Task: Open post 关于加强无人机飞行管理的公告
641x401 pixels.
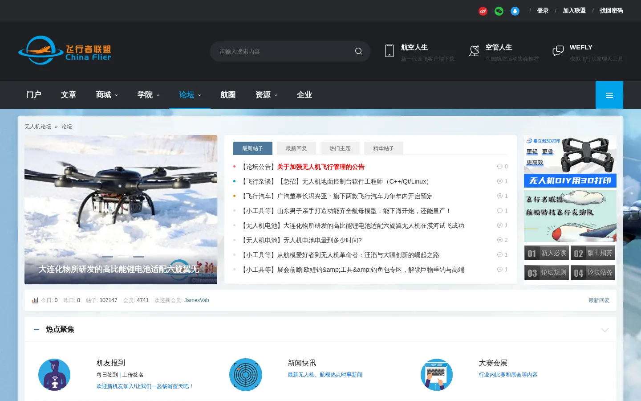Action: pos(320,167)
